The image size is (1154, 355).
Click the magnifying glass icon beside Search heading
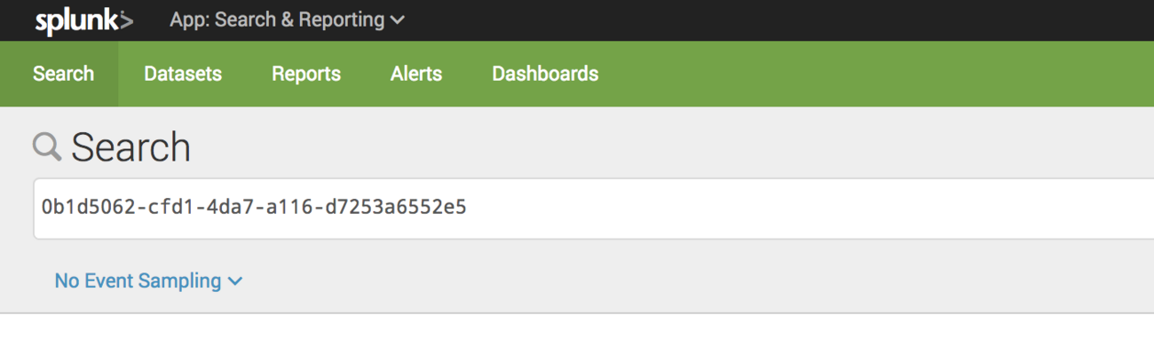[x=47, y=147]
